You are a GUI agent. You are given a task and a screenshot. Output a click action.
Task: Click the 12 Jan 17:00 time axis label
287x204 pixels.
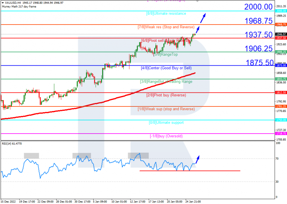138,202
